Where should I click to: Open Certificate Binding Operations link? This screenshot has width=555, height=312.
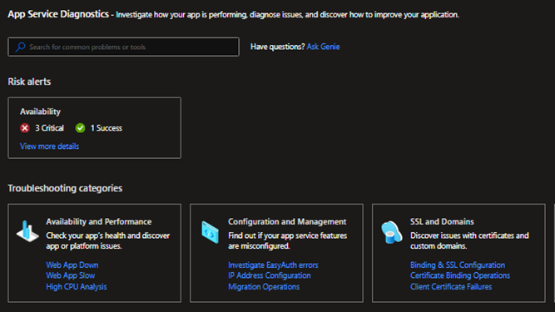(x=460, y=275)
